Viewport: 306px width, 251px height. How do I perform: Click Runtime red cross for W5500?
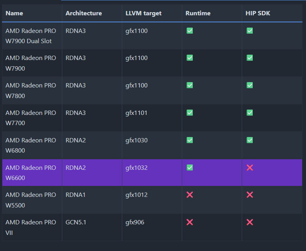[x=190, y=195]
